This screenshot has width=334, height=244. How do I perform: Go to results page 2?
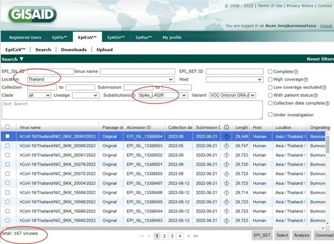click(x=164, y=236)
